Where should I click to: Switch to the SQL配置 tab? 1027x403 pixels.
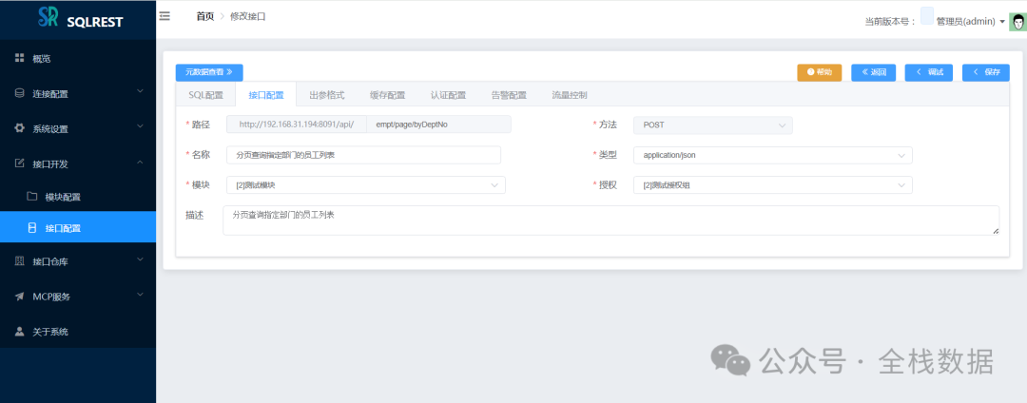[205, 95]
